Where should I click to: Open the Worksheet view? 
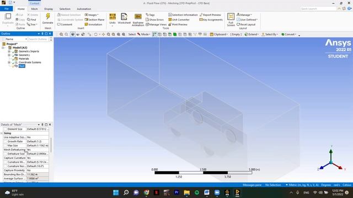124,19
